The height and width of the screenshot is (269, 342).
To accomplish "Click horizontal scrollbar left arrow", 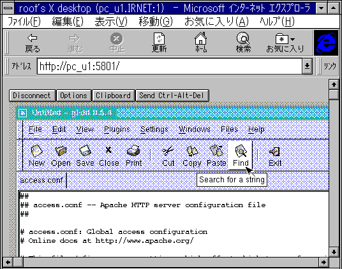I will [8, 262].
